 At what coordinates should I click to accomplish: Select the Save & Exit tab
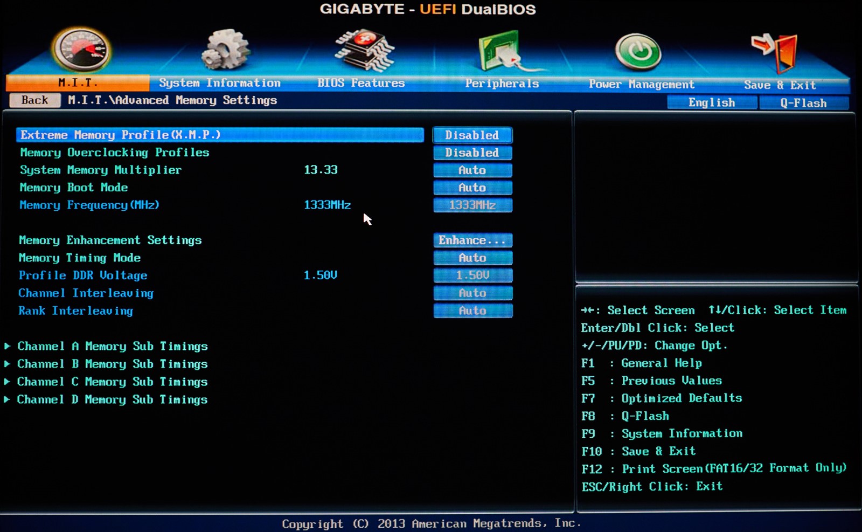pos(780,85)
